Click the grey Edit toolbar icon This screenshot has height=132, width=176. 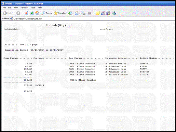(89, 13)
